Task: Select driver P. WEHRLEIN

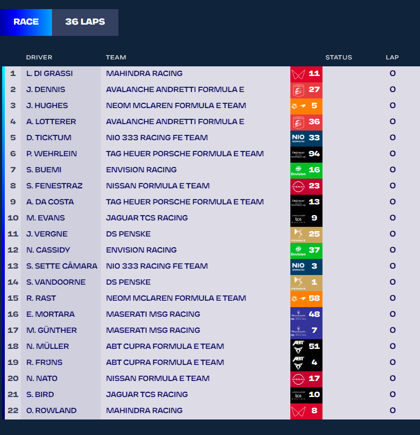Action: pos(51,154)
